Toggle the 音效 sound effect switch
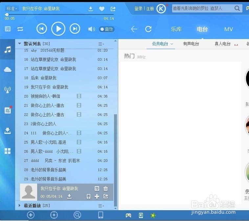This screenshot has height=221, width=249. click(x=106, y=29)
